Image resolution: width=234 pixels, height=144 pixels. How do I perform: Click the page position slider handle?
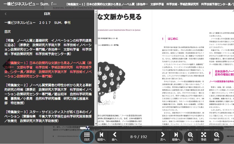[x=88, y=128]
